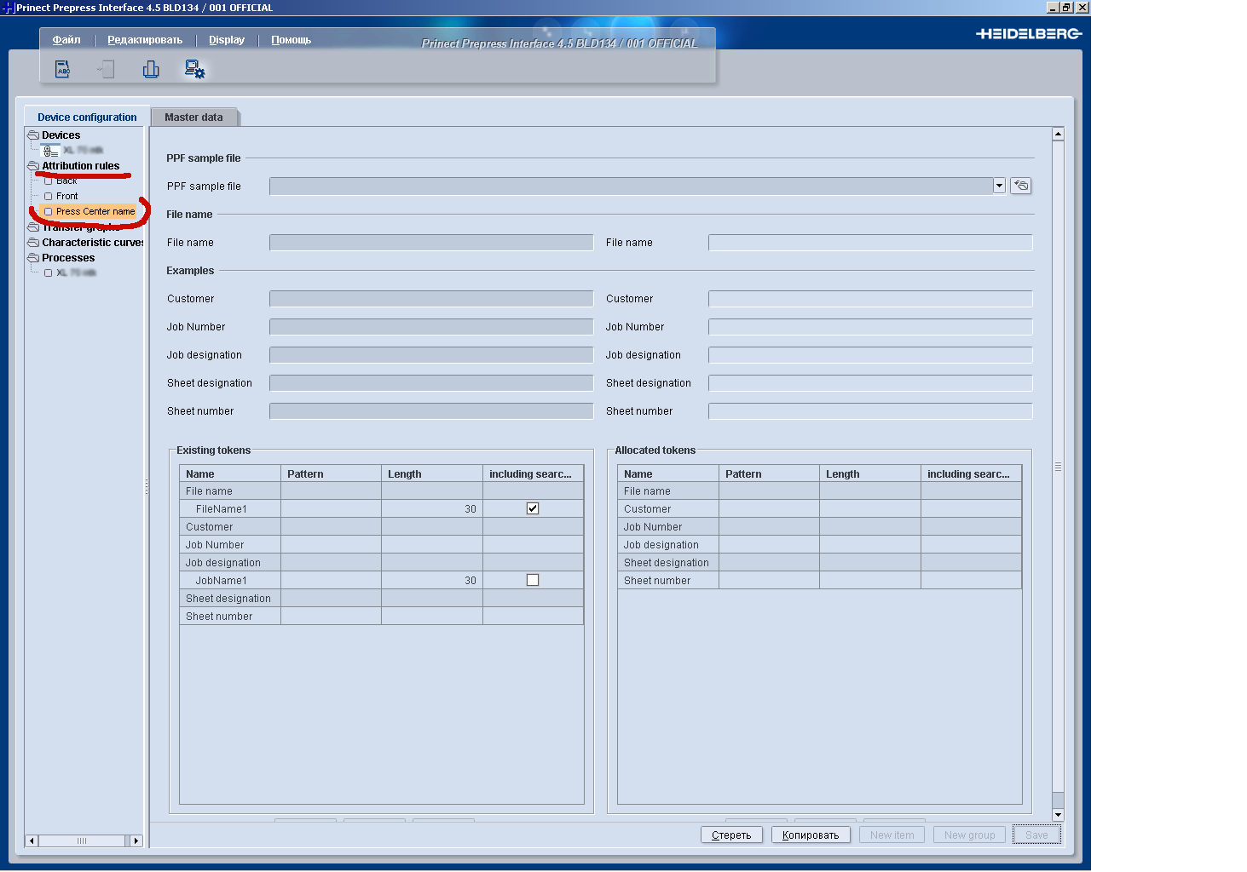Click the Back rule node icon
The width and height of the screenshot is (1247, 872).
(49, 181)
